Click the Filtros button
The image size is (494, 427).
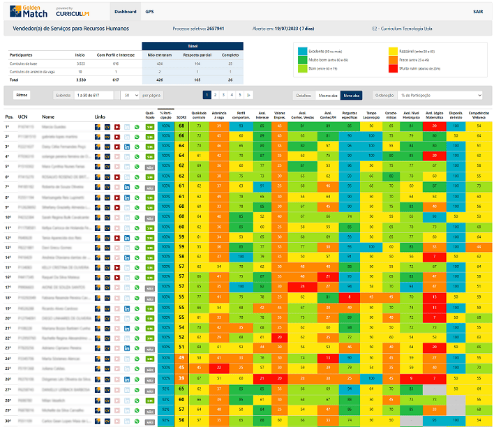point(22,95)
